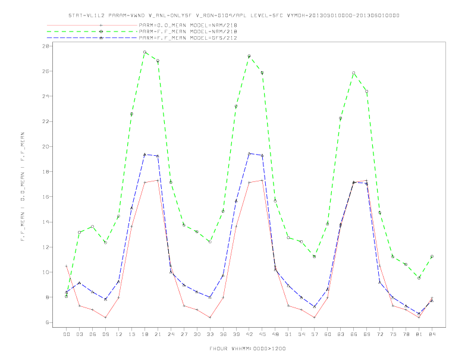Click x-axis tick label 57

pos(315,334)
